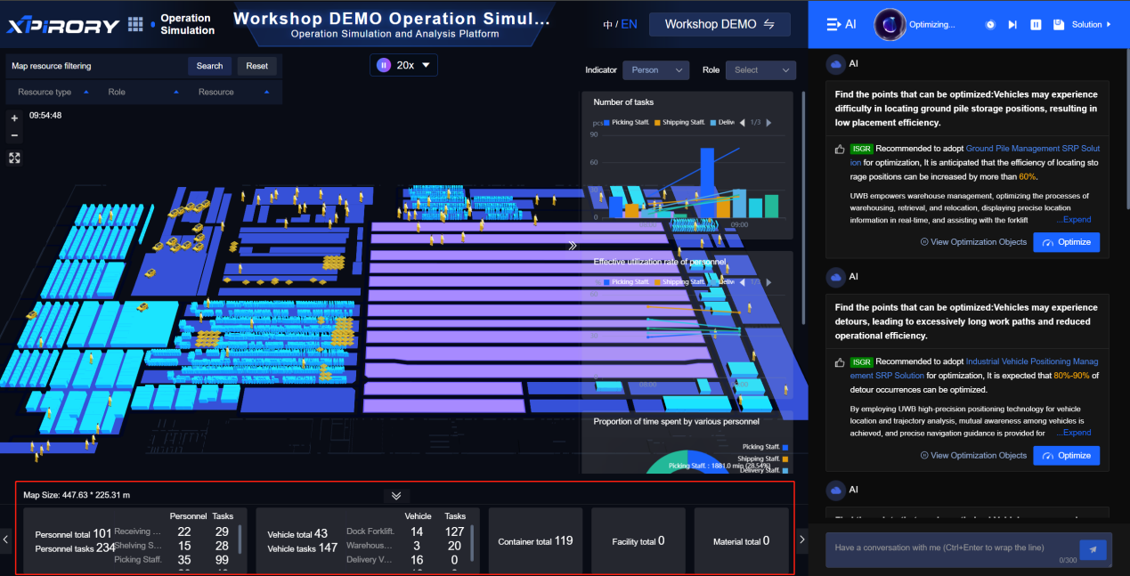
Task: Zoom in the map with plus button
Action: (14, 118)
